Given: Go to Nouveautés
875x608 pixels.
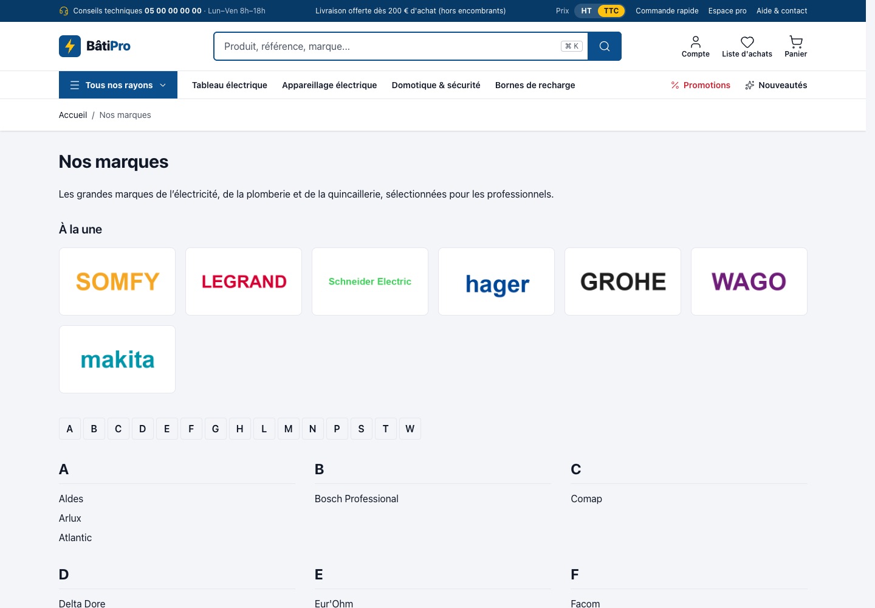Looking at the screenshot, I should tap(776, 85).
